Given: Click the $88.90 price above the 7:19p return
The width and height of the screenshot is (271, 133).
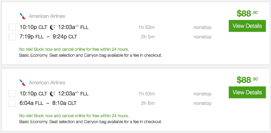Looking at the screenshot, I should point(247,13).
